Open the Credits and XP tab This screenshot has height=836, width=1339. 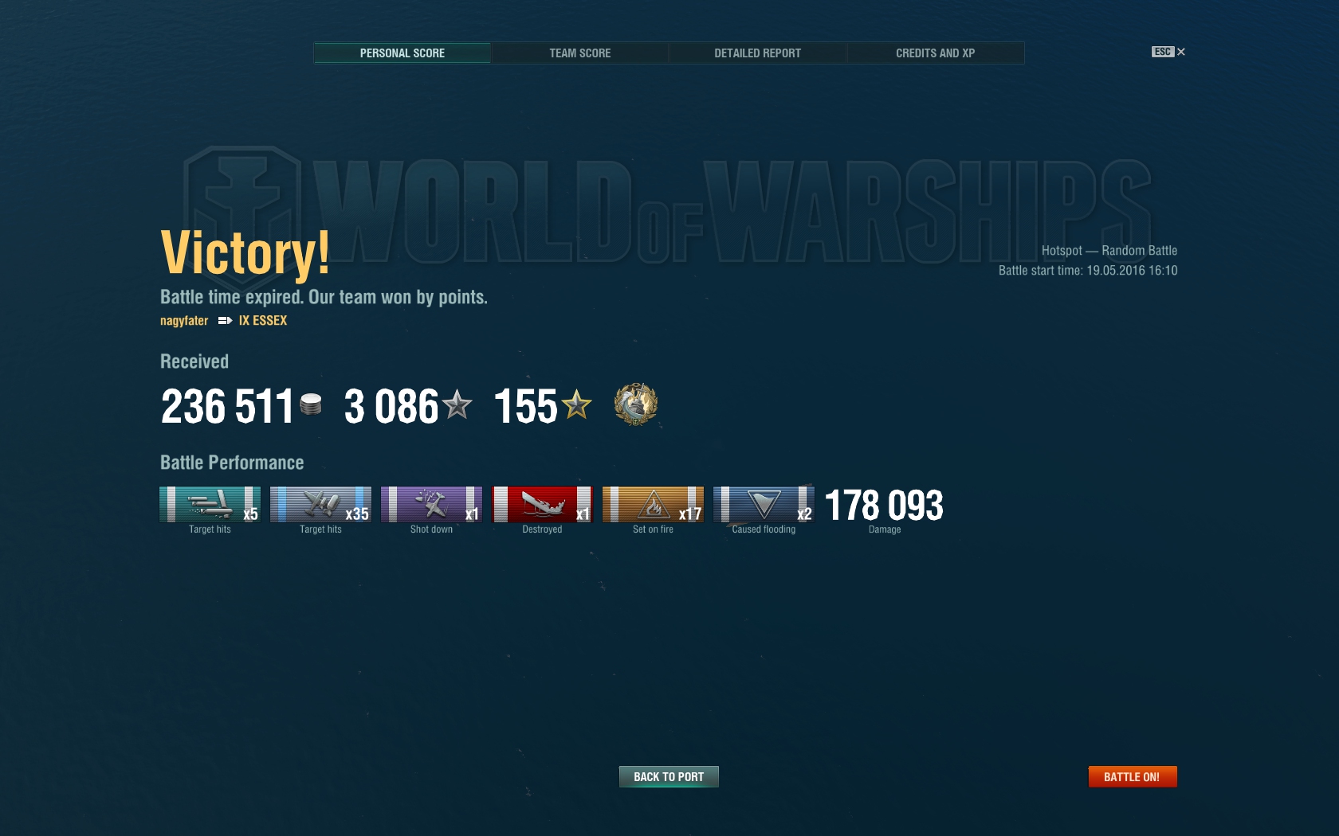point(935,53)
